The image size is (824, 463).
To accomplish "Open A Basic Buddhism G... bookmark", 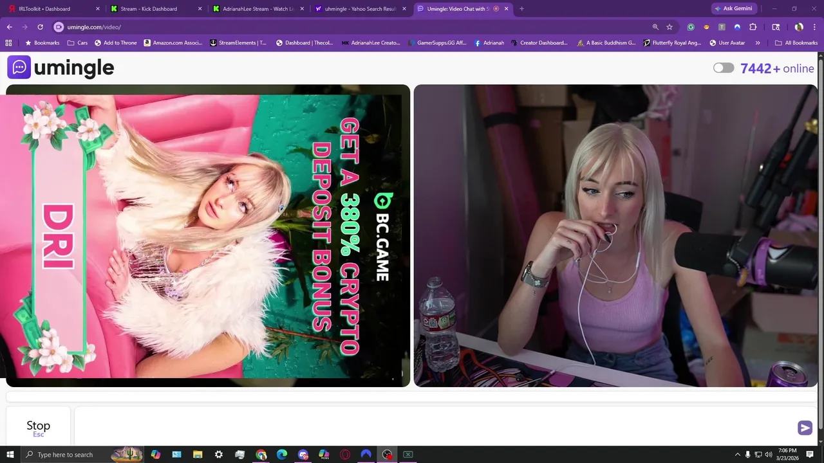I will click(606, 42).
